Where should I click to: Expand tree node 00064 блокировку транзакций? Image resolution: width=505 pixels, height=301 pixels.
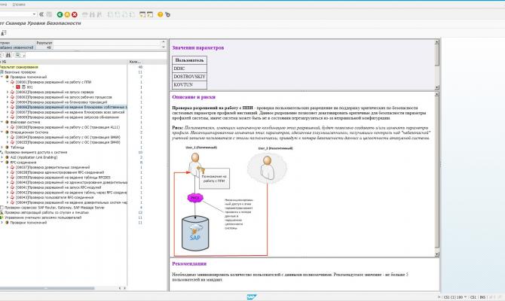[x=8, y=102]
